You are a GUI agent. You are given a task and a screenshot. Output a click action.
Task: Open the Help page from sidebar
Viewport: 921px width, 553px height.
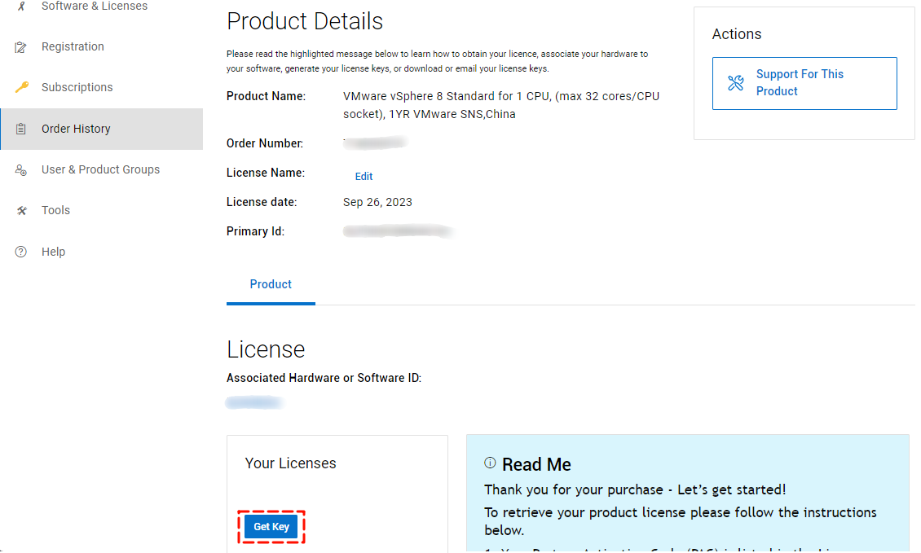click(x=53, y=252)
